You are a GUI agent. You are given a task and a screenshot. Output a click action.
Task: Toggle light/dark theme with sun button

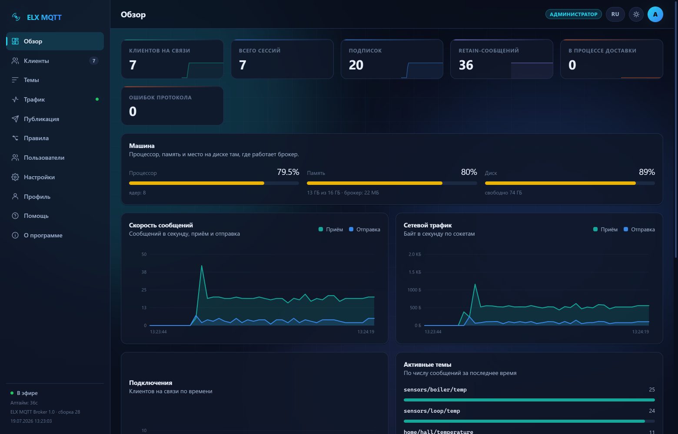click(x=636, y=14)
